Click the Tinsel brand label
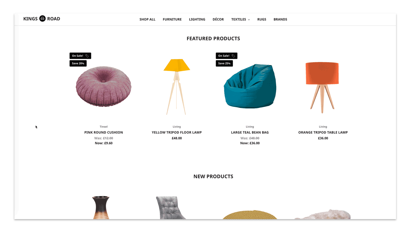 click(104, 127)
